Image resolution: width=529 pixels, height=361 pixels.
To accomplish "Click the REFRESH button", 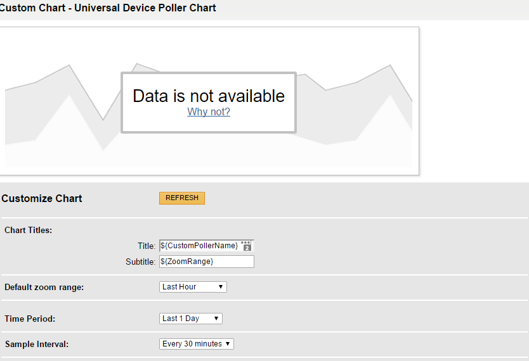I will (182, 198).
